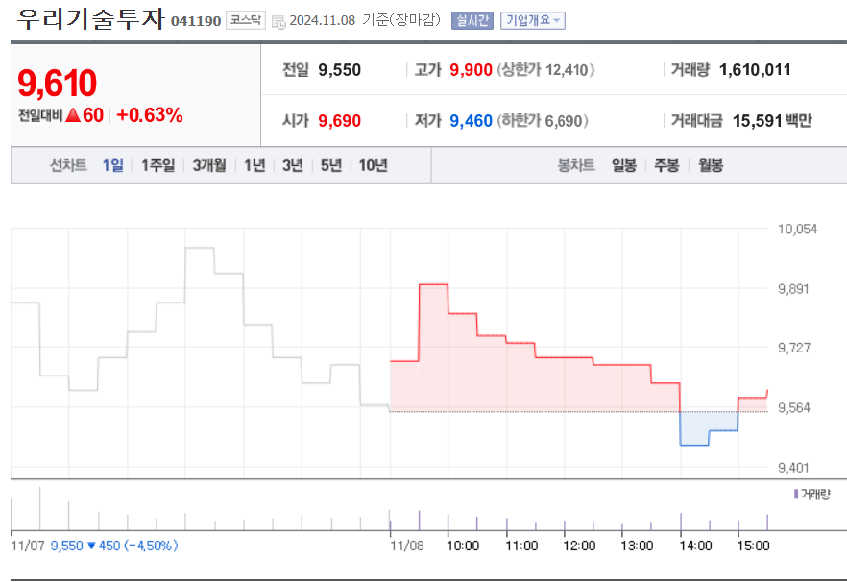Click the 거래량 purple legend marker
The width and height of the screenshot is (847, 582).
[796, 494]
